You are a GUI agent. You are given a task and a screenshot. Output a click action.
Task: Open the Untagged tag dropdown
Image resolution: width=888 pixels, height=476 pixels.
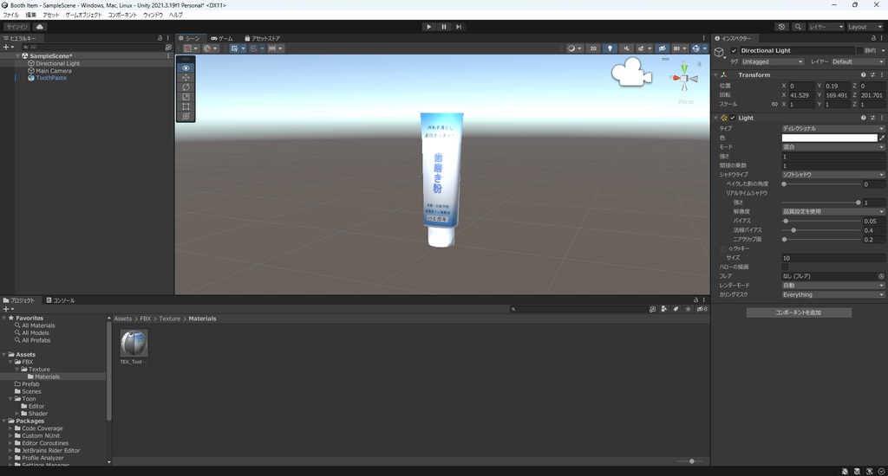pyautogui.click(x=773, y=61)
